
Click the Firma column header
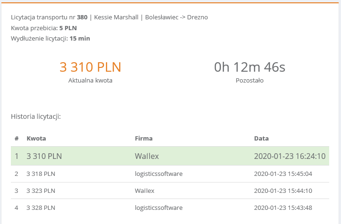pos(143,139)
